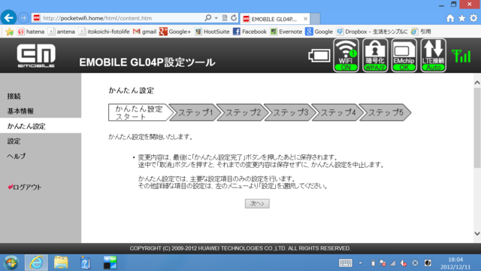Open 設定 in left menu

pos(14,141)
